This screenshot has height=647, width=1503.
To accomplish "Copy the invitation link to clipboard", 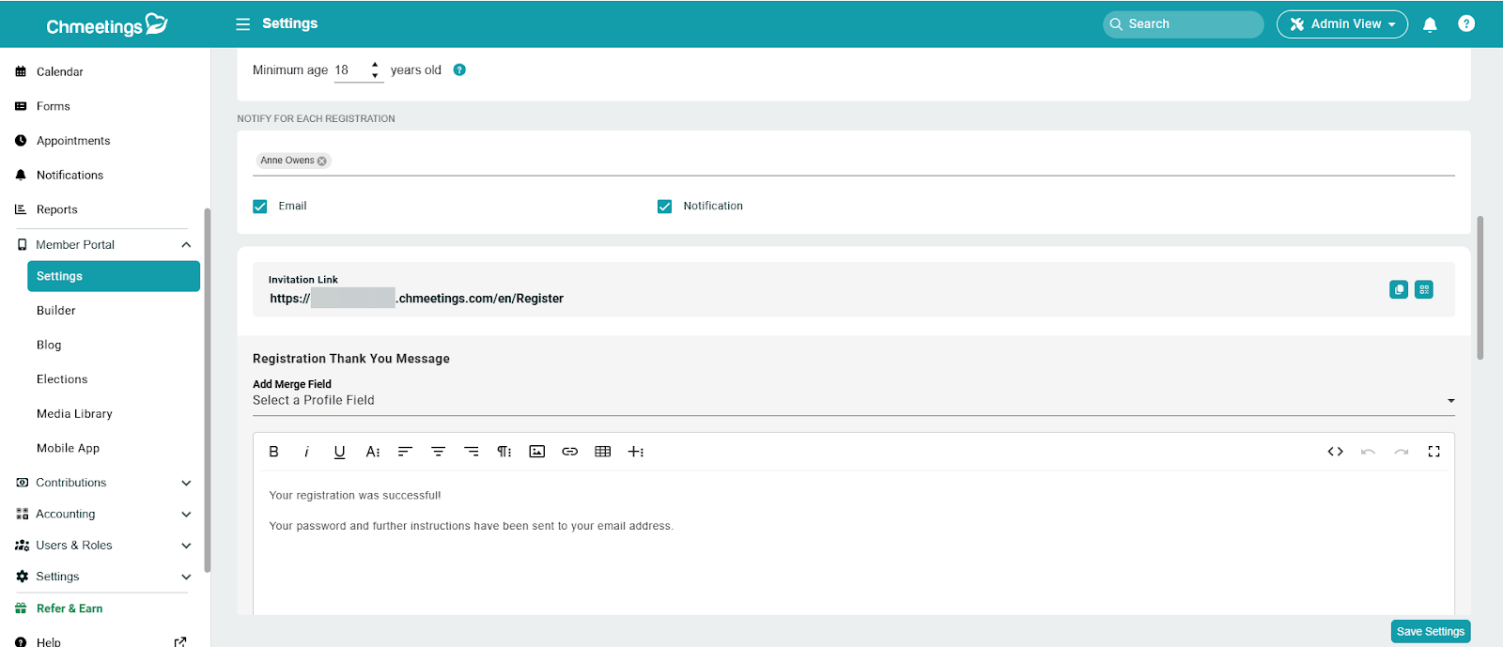I will pyautogui.click(x=1399, y=289).
